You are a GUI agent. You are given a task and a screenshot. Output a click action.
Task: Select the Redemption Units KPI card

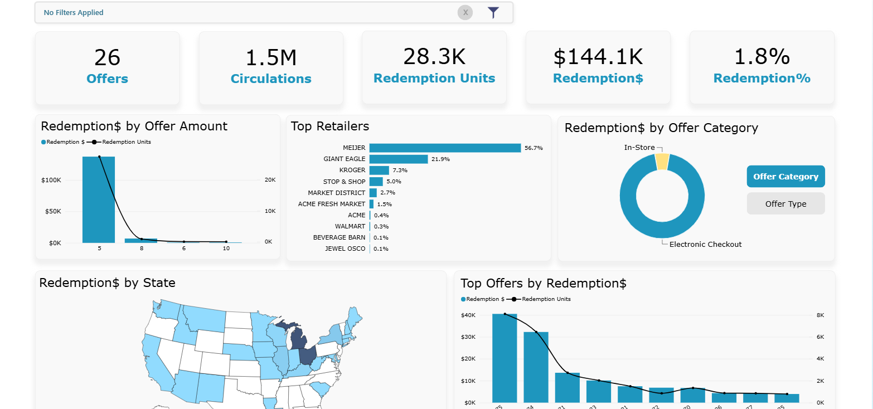point(434,67)
